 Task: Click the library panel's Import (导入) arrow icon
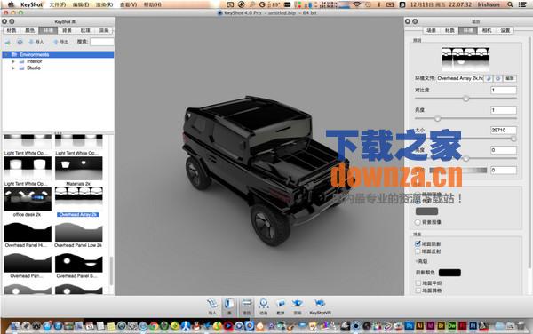pyautogui.click(x=31, y=42)
